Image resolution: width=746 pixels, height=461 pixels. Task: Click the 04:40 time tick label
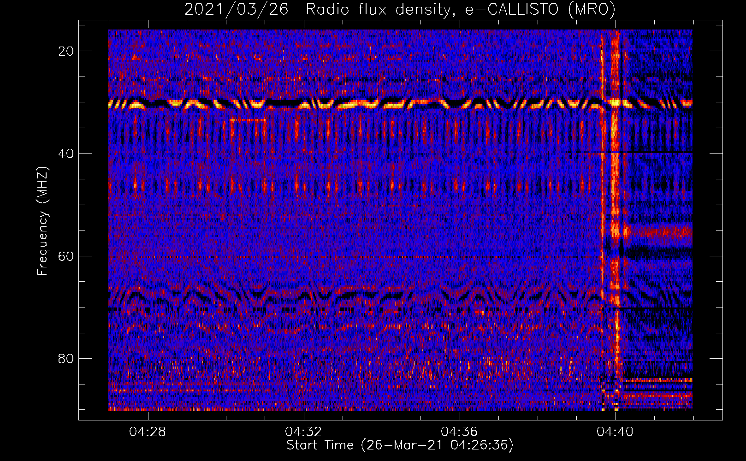coord(615,432)
